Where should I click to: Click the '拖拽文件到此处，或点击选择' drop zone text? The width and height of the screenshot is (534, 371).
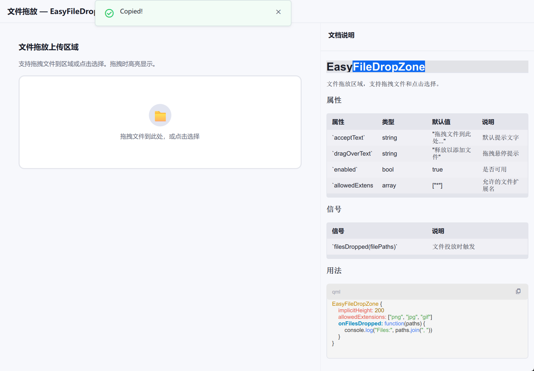[x=160, y=136]
